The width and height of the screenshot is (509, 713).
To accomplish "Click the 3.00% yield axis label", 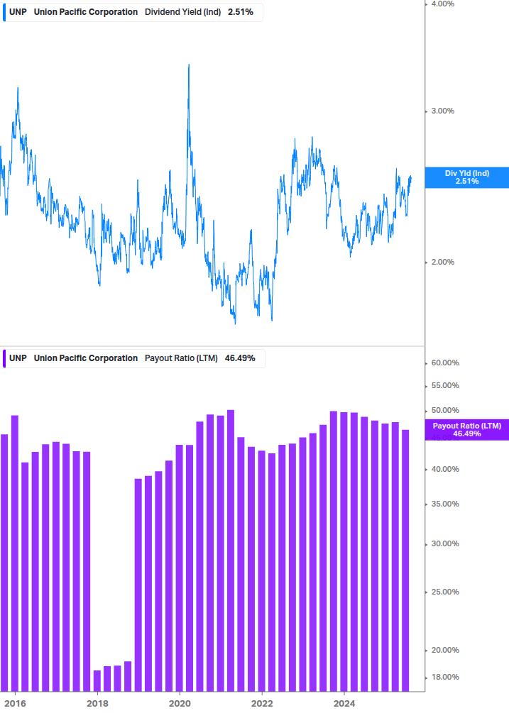I will pyautogui.click(x=442, y=111).
